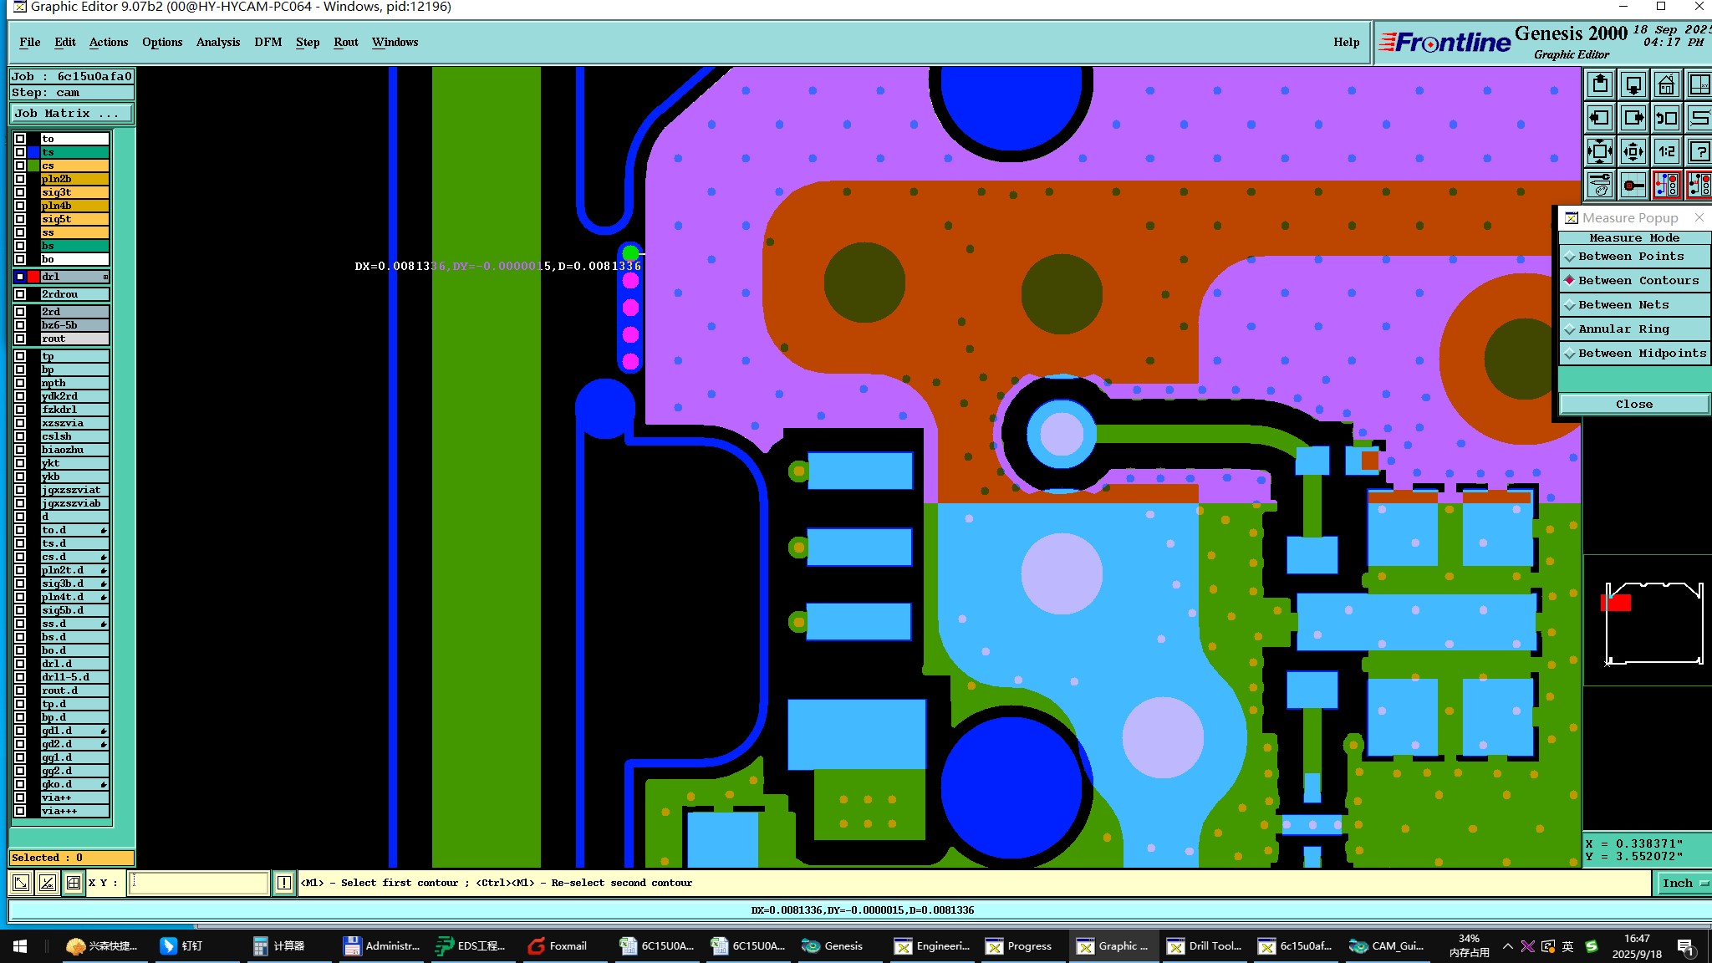The height and width of the screenshot is (963, 1712).
Task: Click the pan down icon
Action: point(1633,85)
